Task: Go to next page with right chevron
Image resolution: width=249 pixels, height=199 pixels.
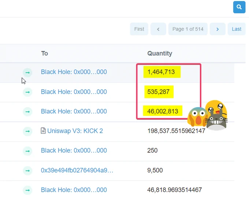Action: tap(218, 29)
